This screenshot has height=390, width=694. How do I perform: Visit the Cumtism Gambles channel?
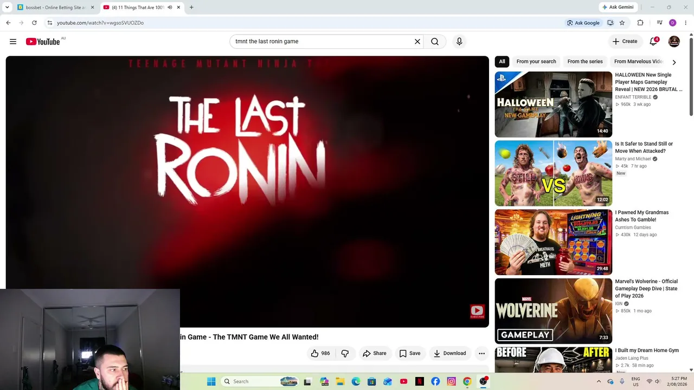(633, 227)
